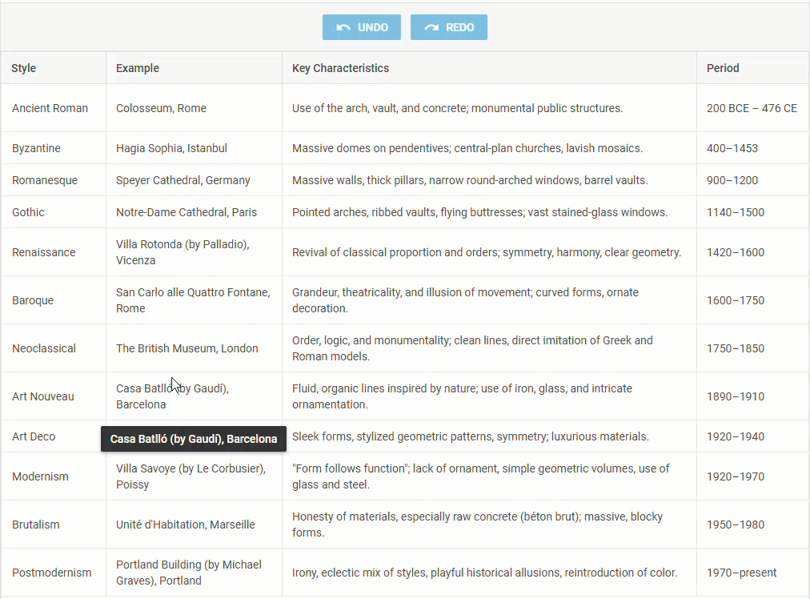Click the Gothic period cell 1140–1500

tap(736, 212)
